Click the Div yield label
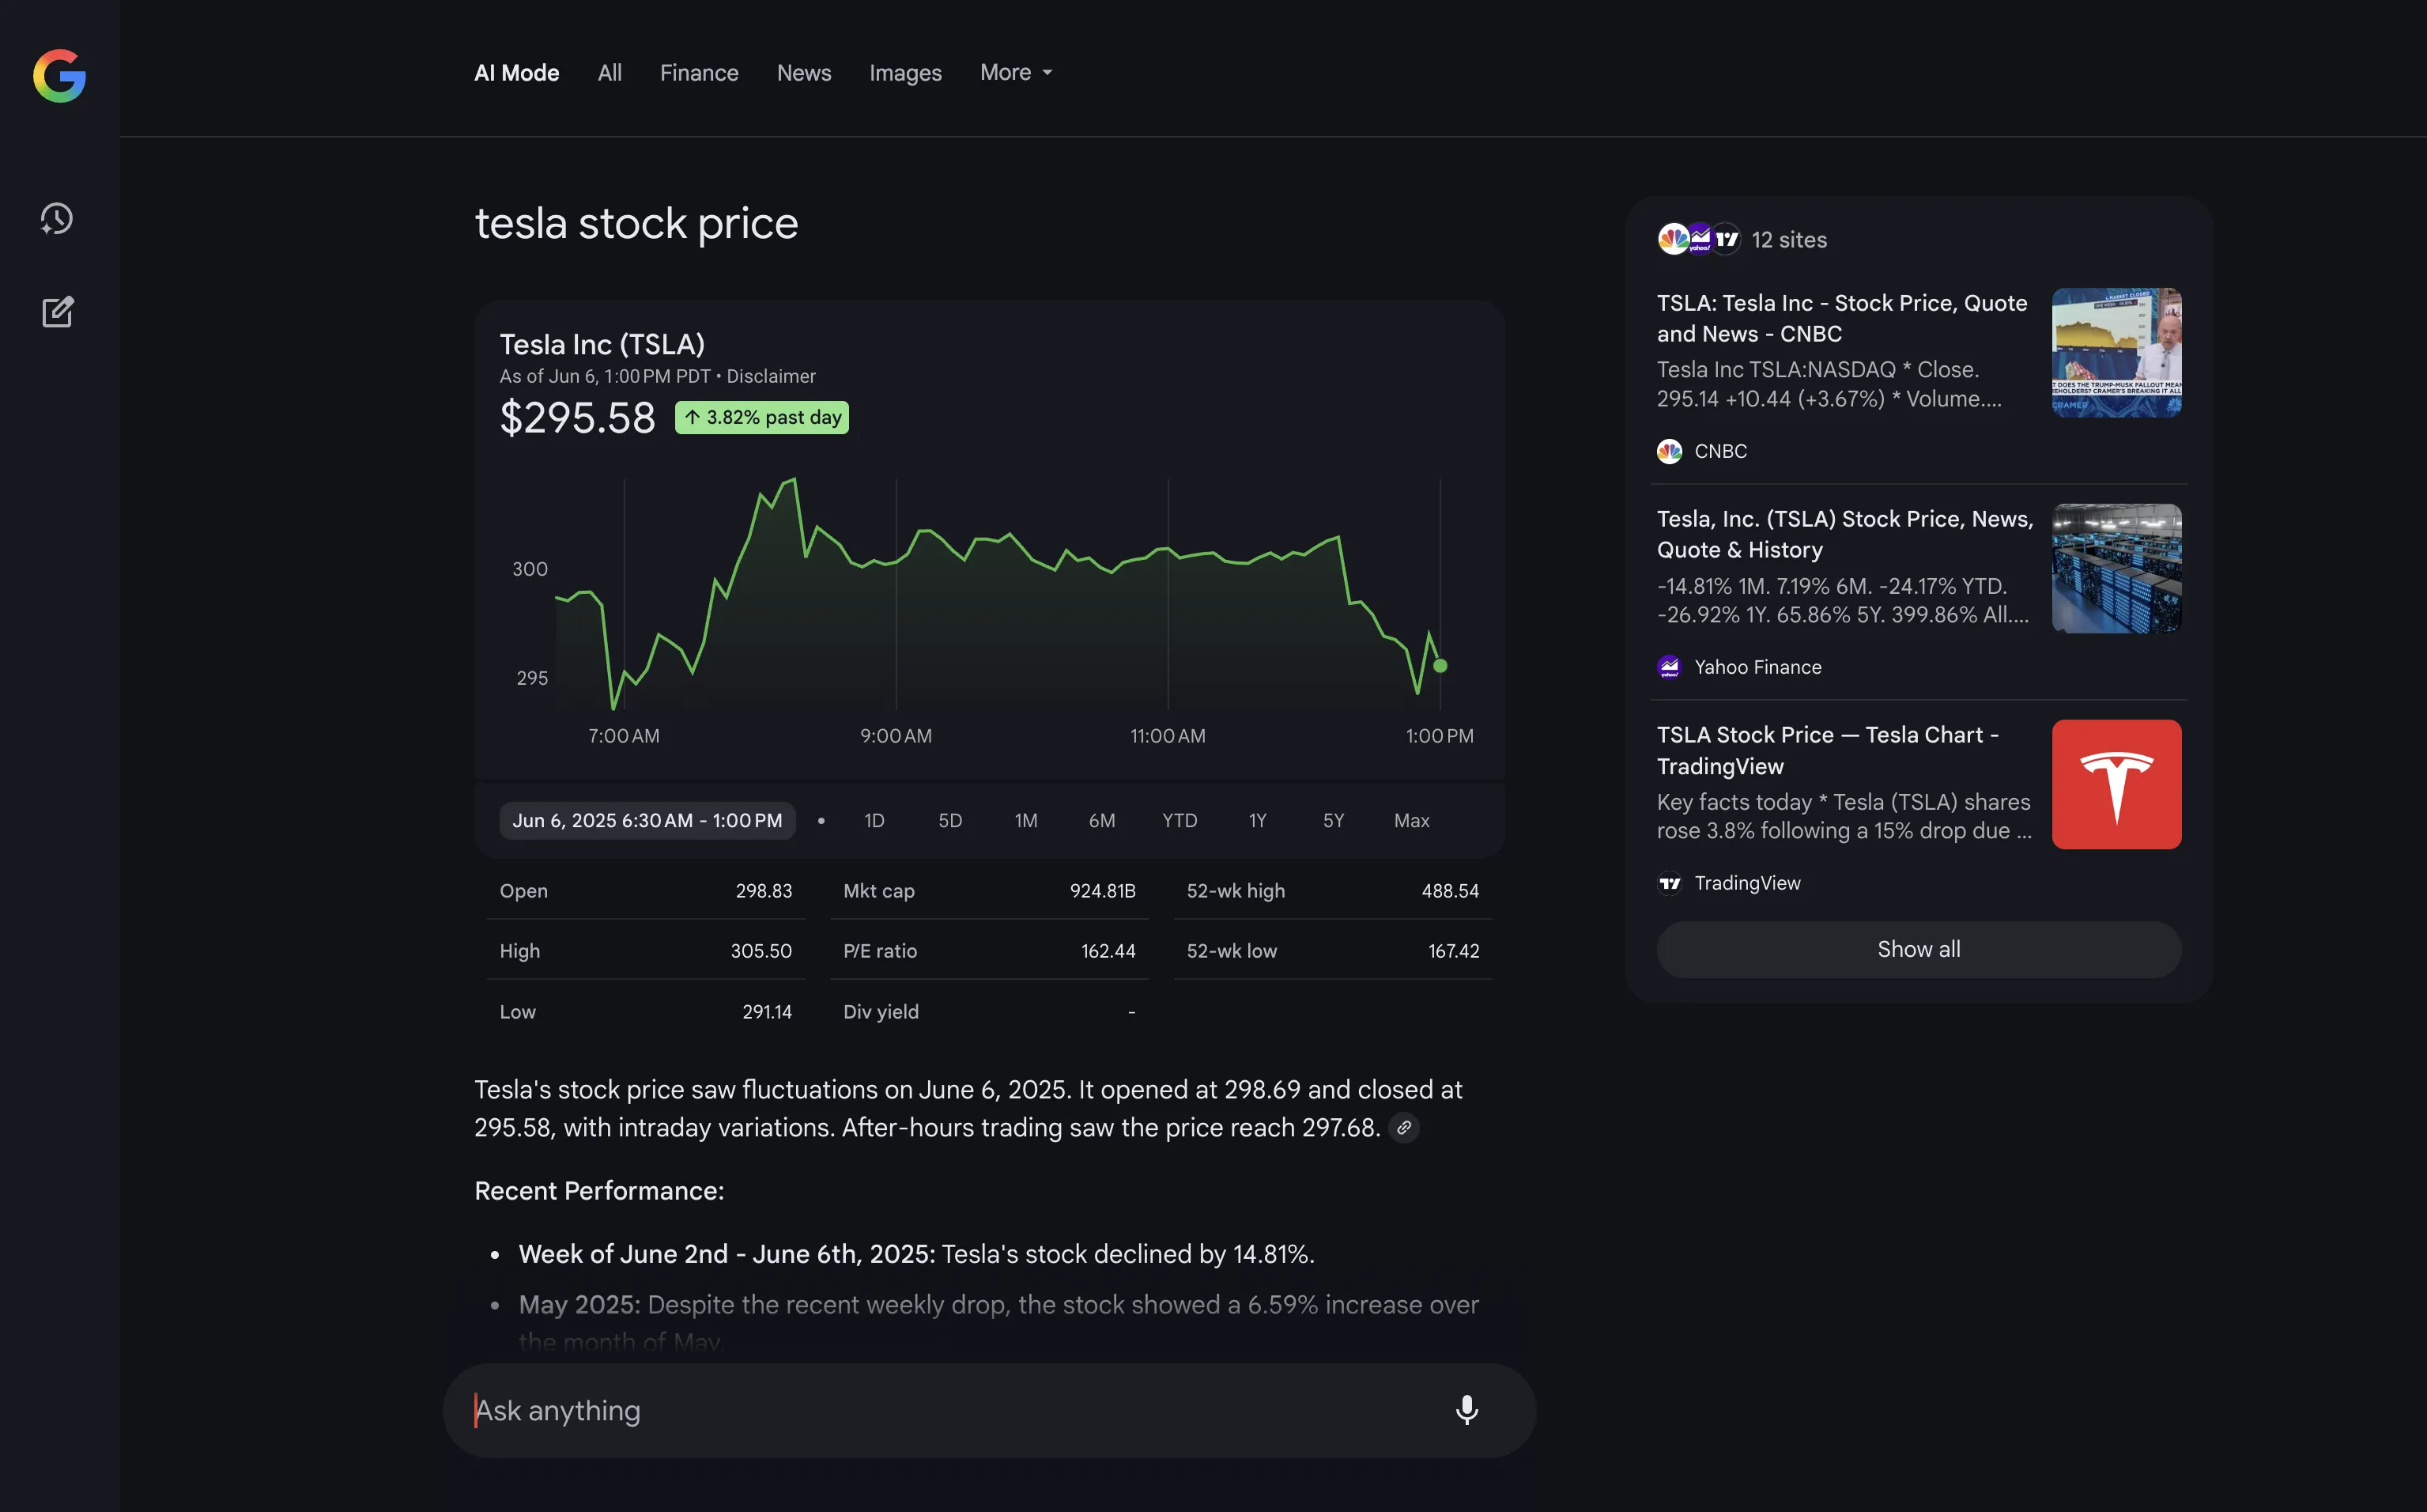 (881, 1012)
